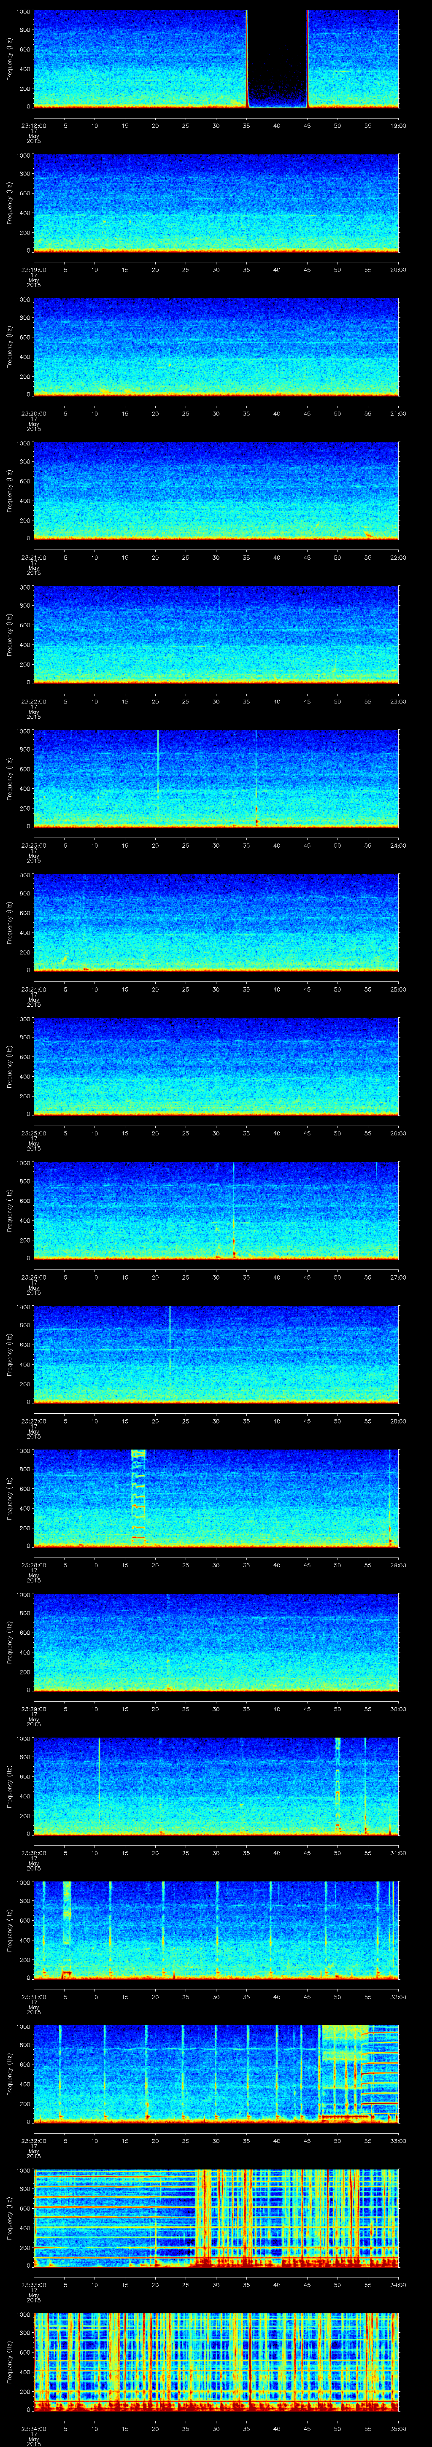Click the 23:28:00 start time label
This screenshot has width=432, height=2447.
pyautogui.click(x=33, y=1565)
